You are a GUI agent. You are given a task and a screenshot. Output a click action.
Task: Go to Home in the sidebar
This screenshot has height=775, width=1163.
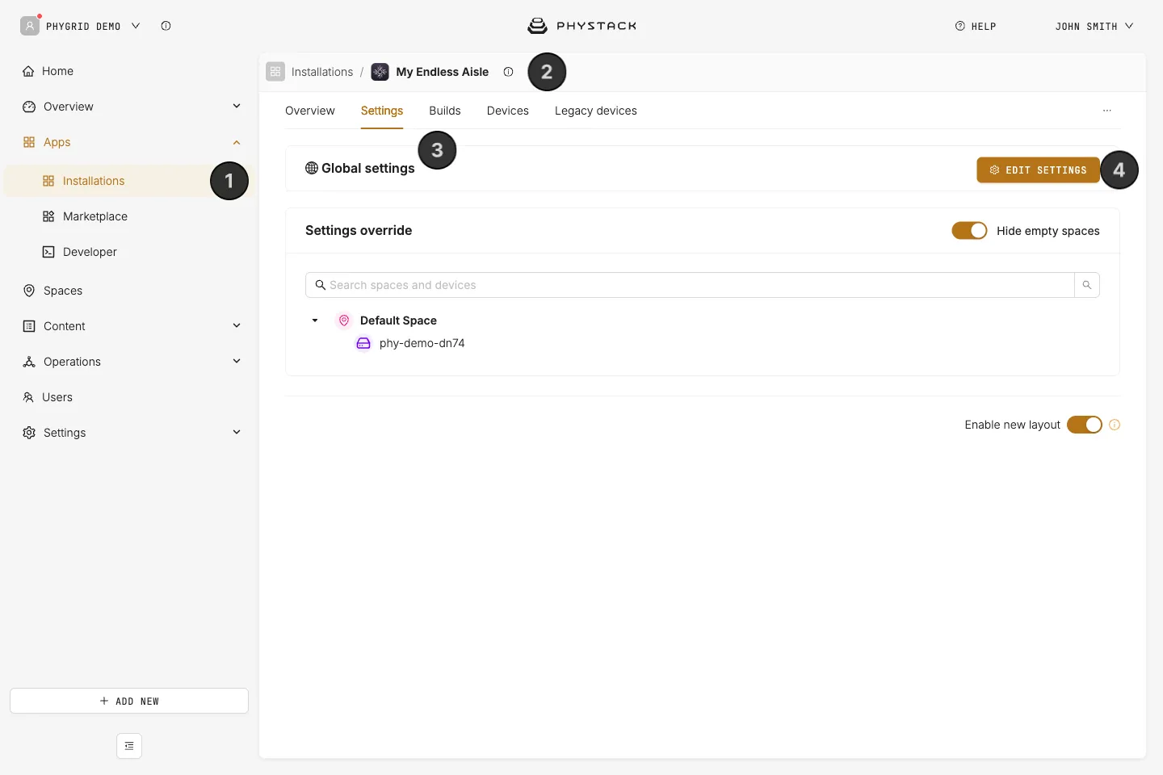coord(129,71)
